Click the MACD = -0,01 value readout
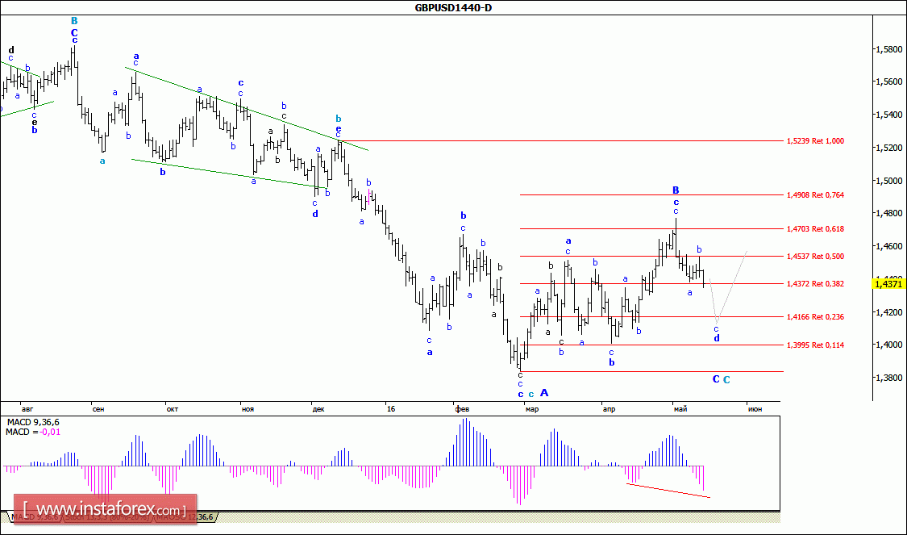The width and height of the screenshot is (907, 535). click(33, 432)
